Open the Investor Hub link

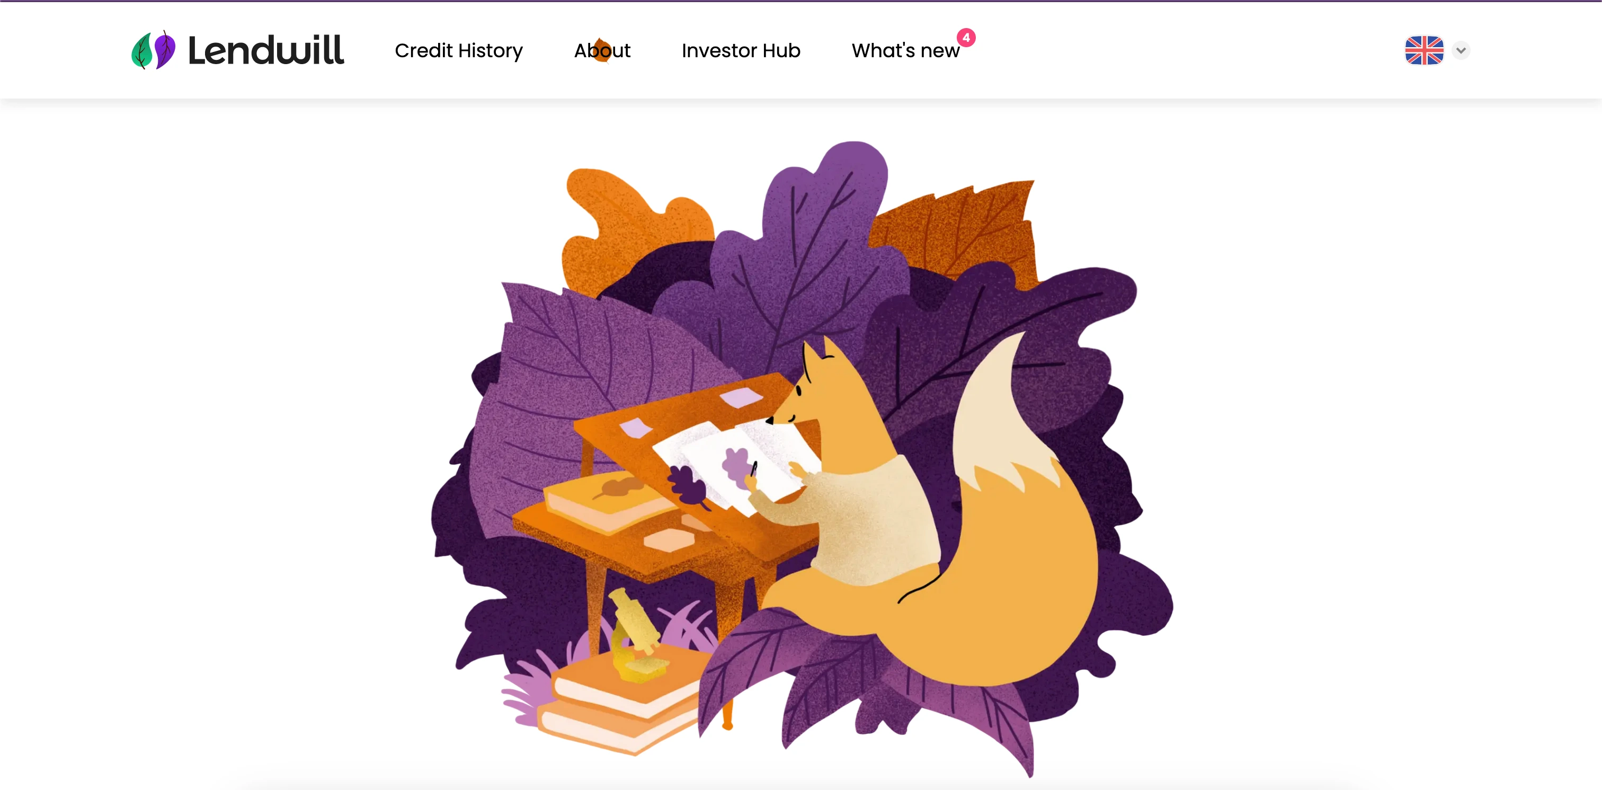click(741, 50)
